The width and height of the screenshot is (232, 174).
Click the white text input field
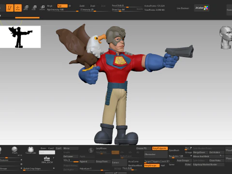click(47, 152)
